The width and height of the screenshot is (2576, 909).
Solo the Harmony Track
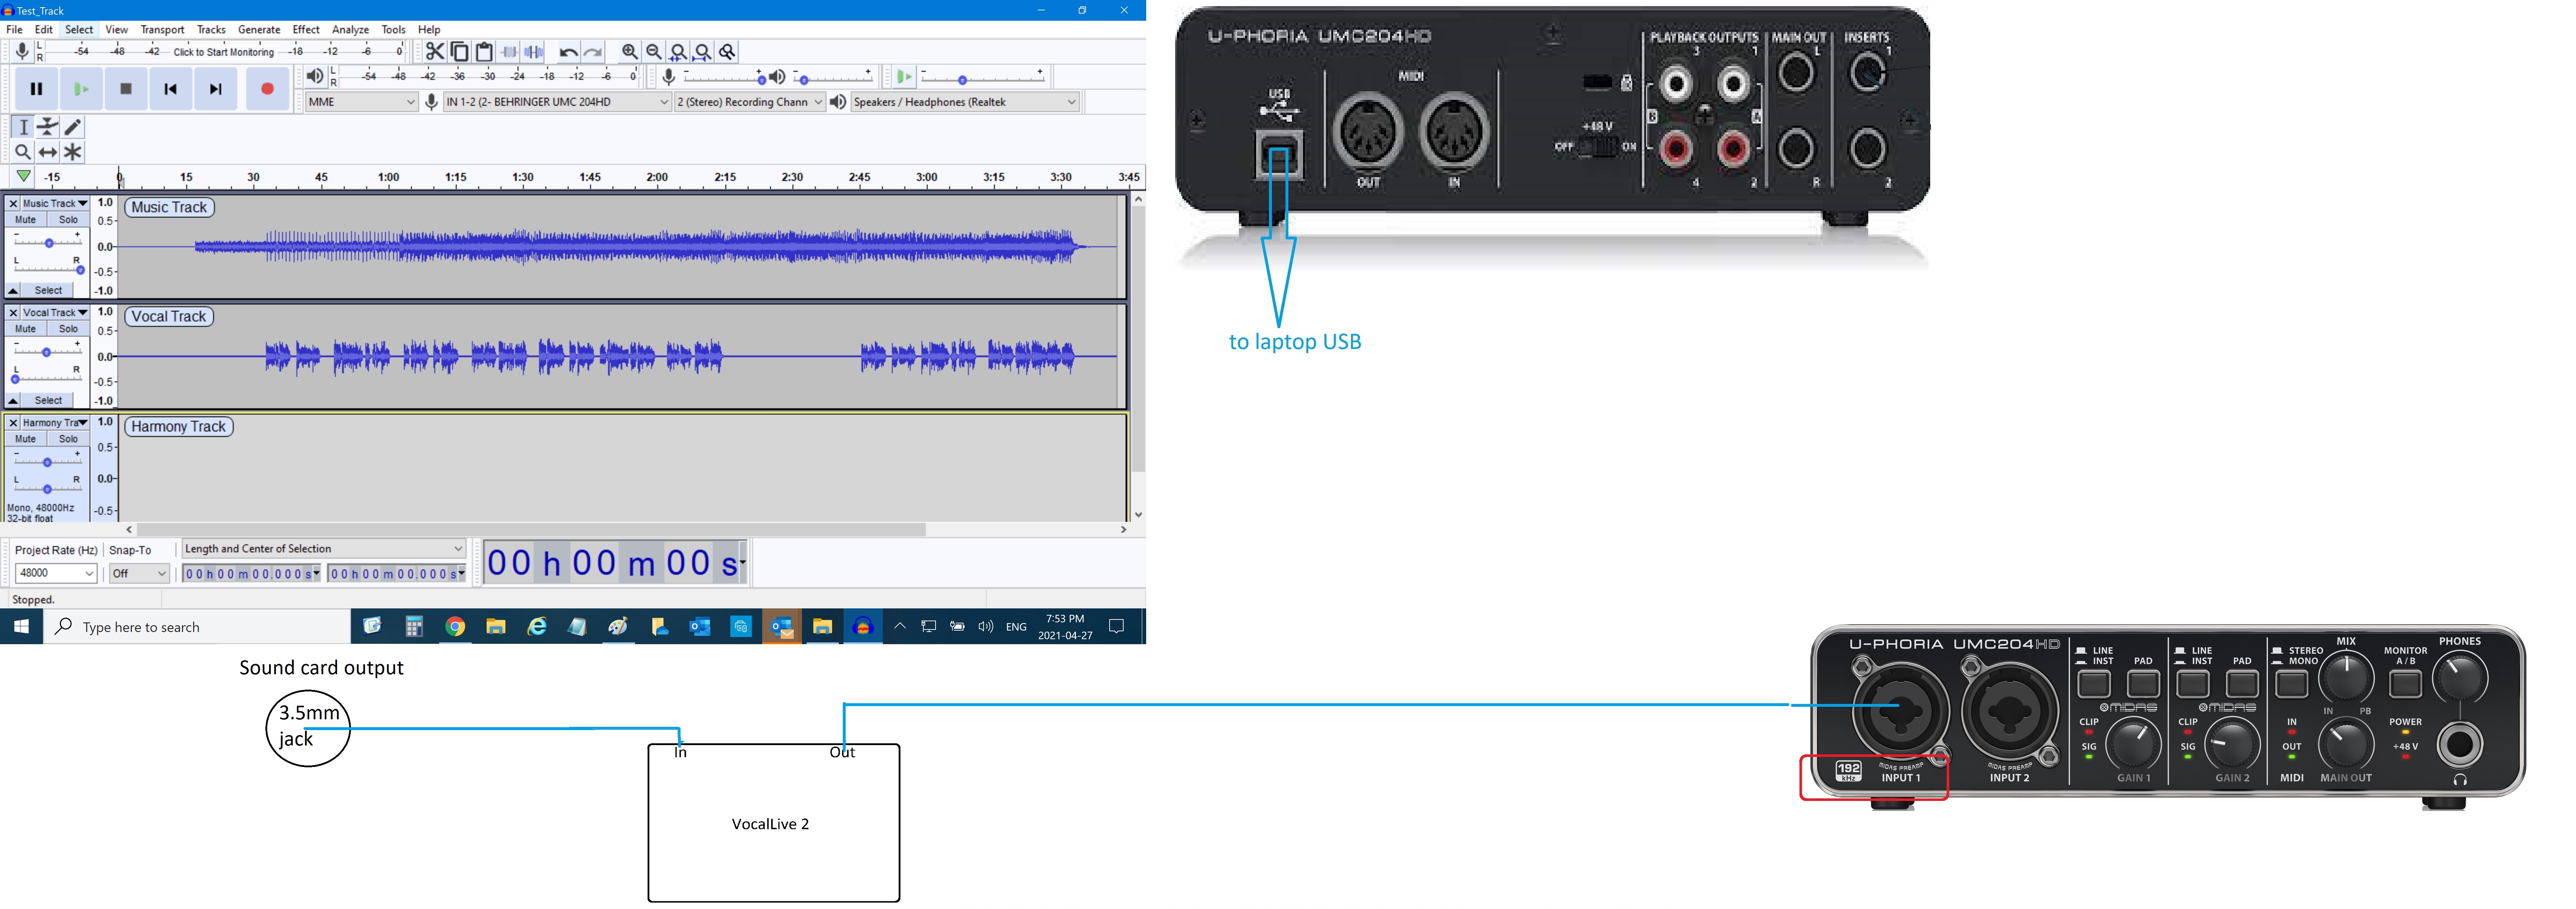click(68, 438)
